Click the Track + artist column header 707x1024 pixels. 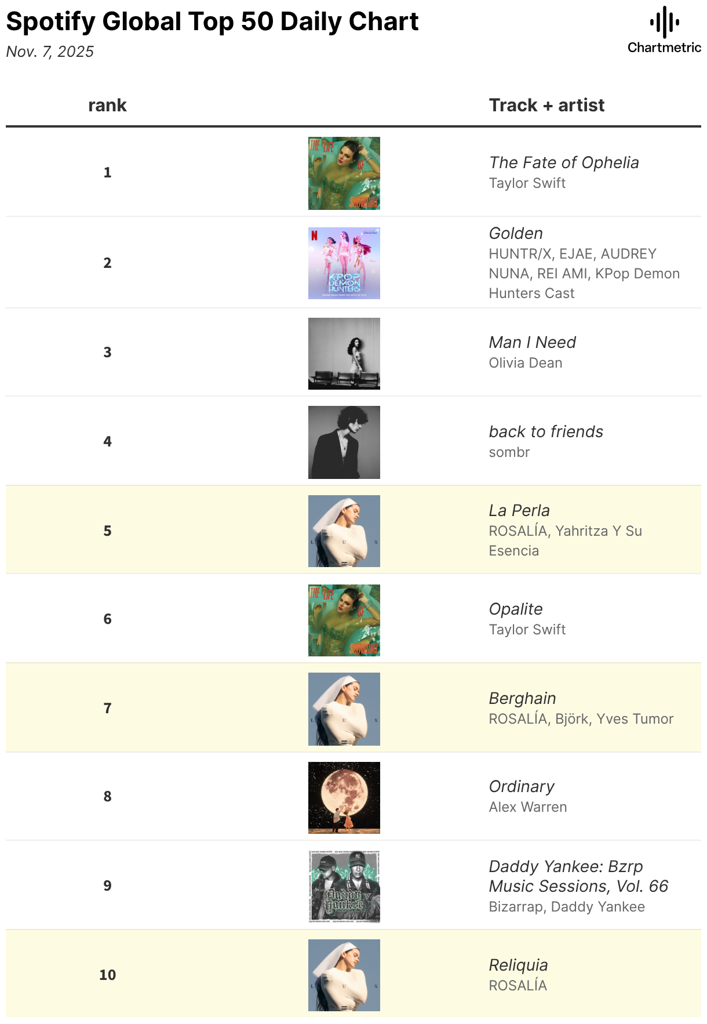(546, 105)
